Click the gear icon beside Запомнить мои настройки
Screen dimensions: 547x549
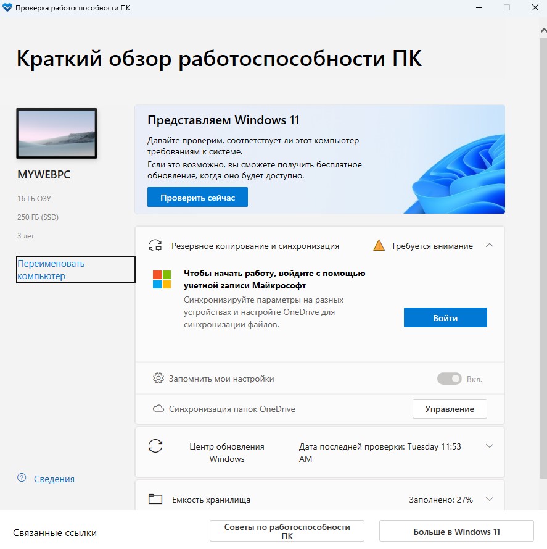(x=158, y=378)
